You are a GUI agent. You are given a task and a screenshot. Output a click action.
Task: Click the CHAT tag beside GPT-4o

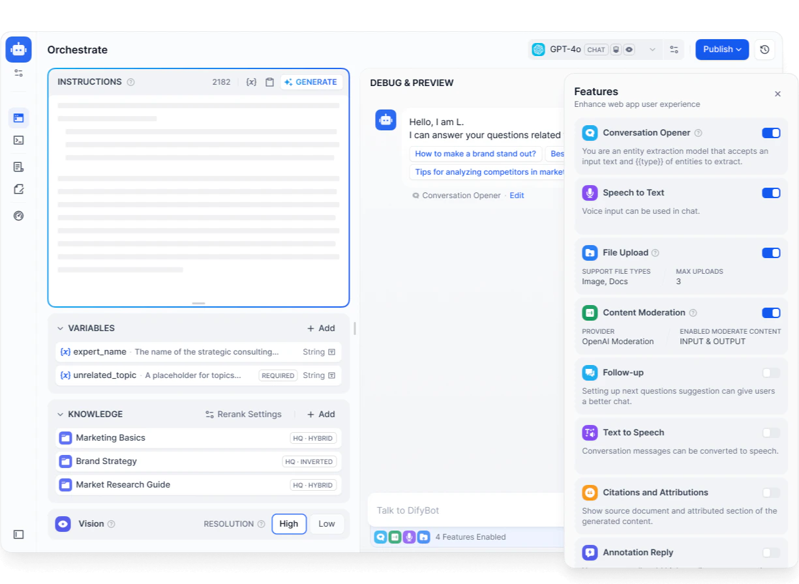595,49
